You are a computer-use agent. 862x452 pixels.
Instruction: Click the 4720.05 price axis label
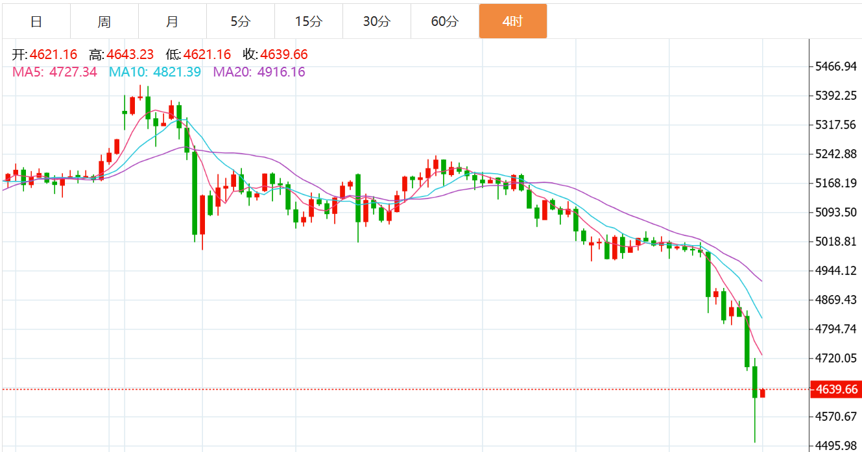tap(836, 358)
